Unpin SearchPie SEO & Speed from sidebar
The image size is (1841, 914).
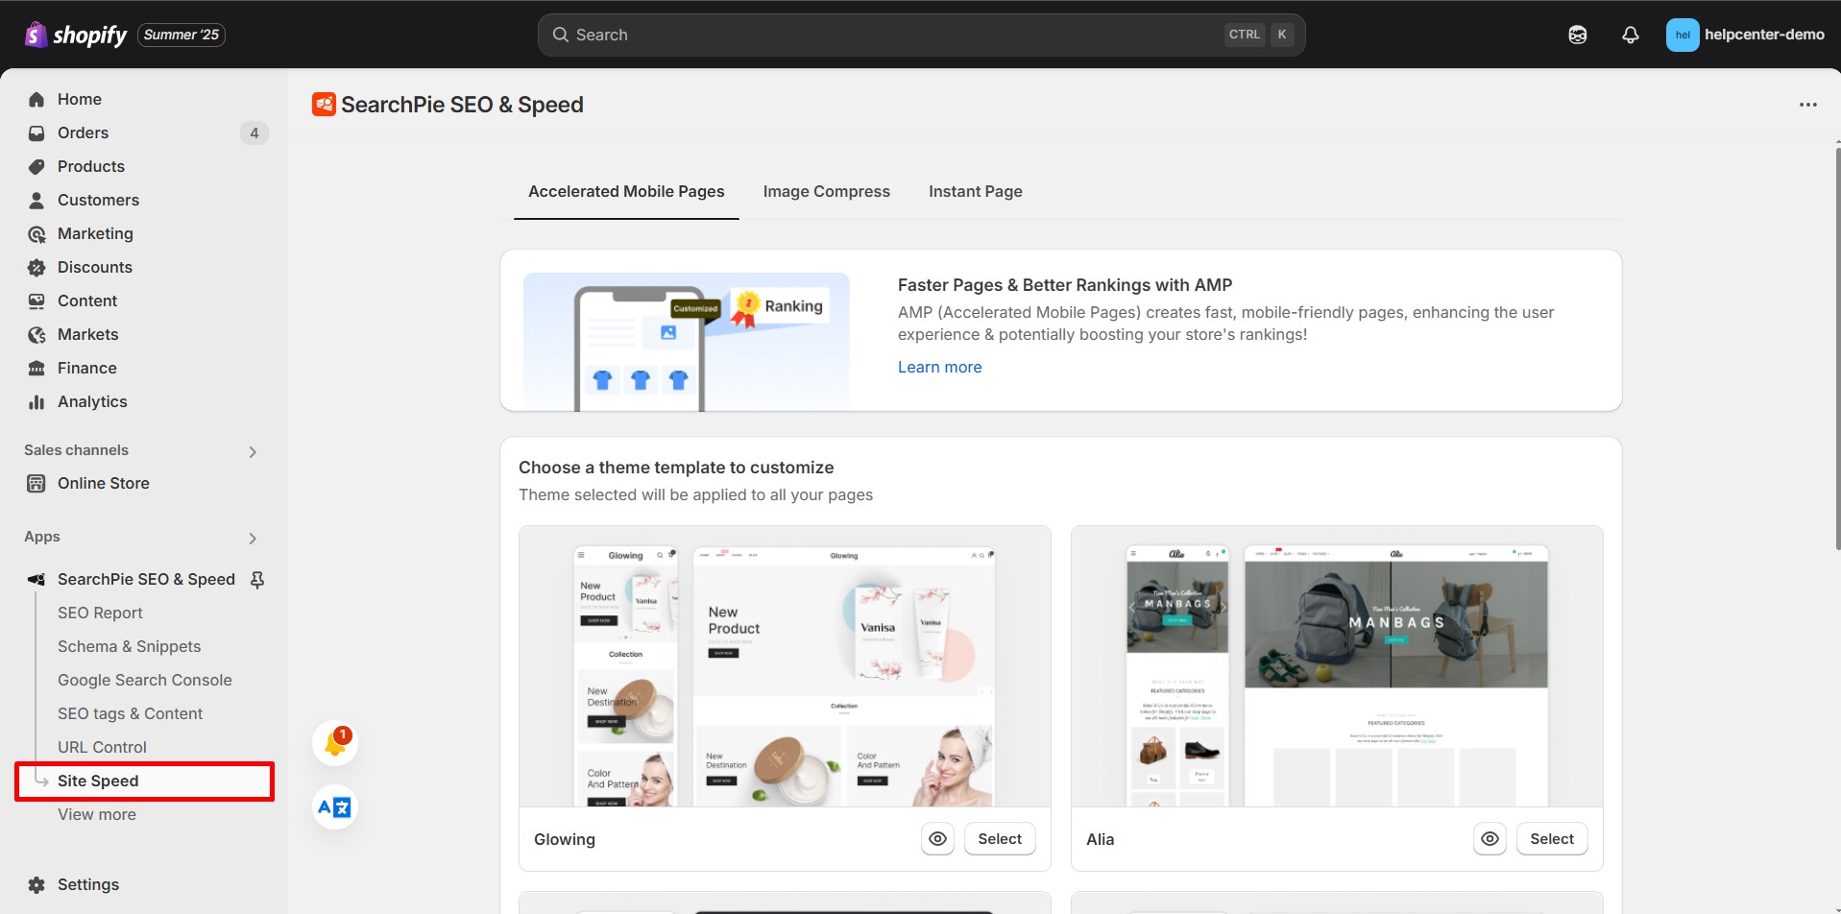257,579
